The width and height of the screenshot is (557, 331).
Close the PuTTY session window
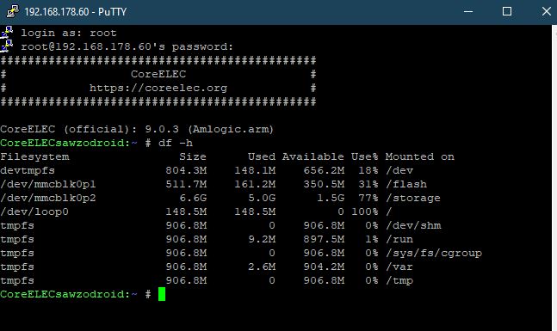pyautogui.click(x=547, y=11)
